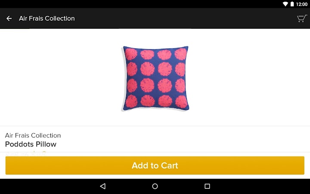This screenshot has width=310, height=194.
Task: Click the center of the pillow image
Action: (155, 78)
